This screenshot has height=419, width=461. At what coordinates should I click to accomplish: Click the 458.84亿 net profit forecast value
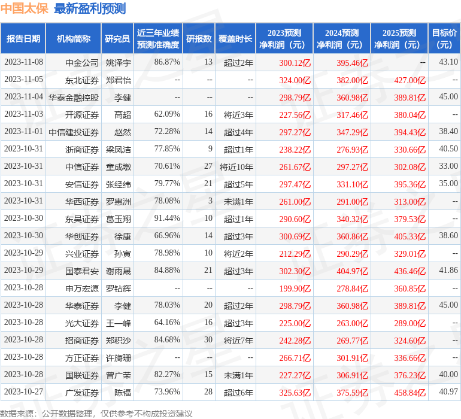click(410, 393)
